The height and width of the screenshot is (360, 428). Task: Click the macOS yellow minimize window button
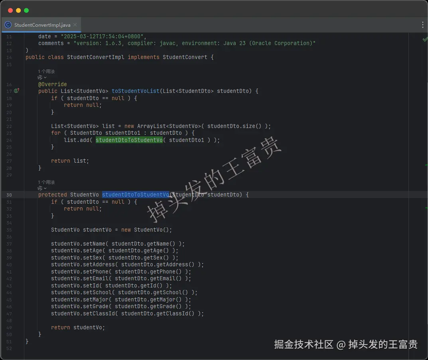point(18,10)
